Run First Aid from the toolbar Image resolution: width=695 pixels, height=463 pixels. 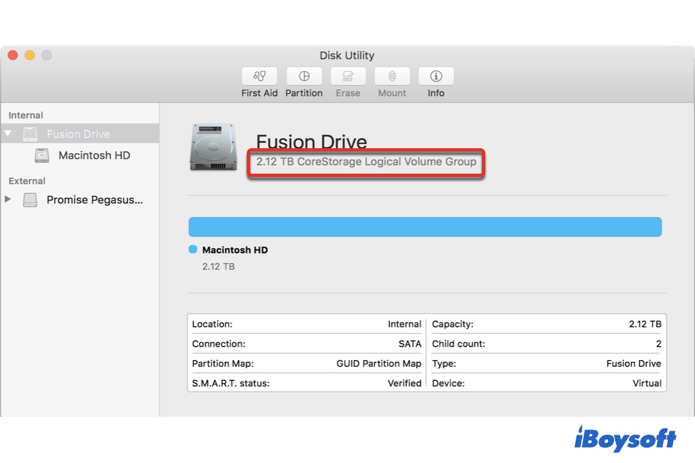click(259, 76)
